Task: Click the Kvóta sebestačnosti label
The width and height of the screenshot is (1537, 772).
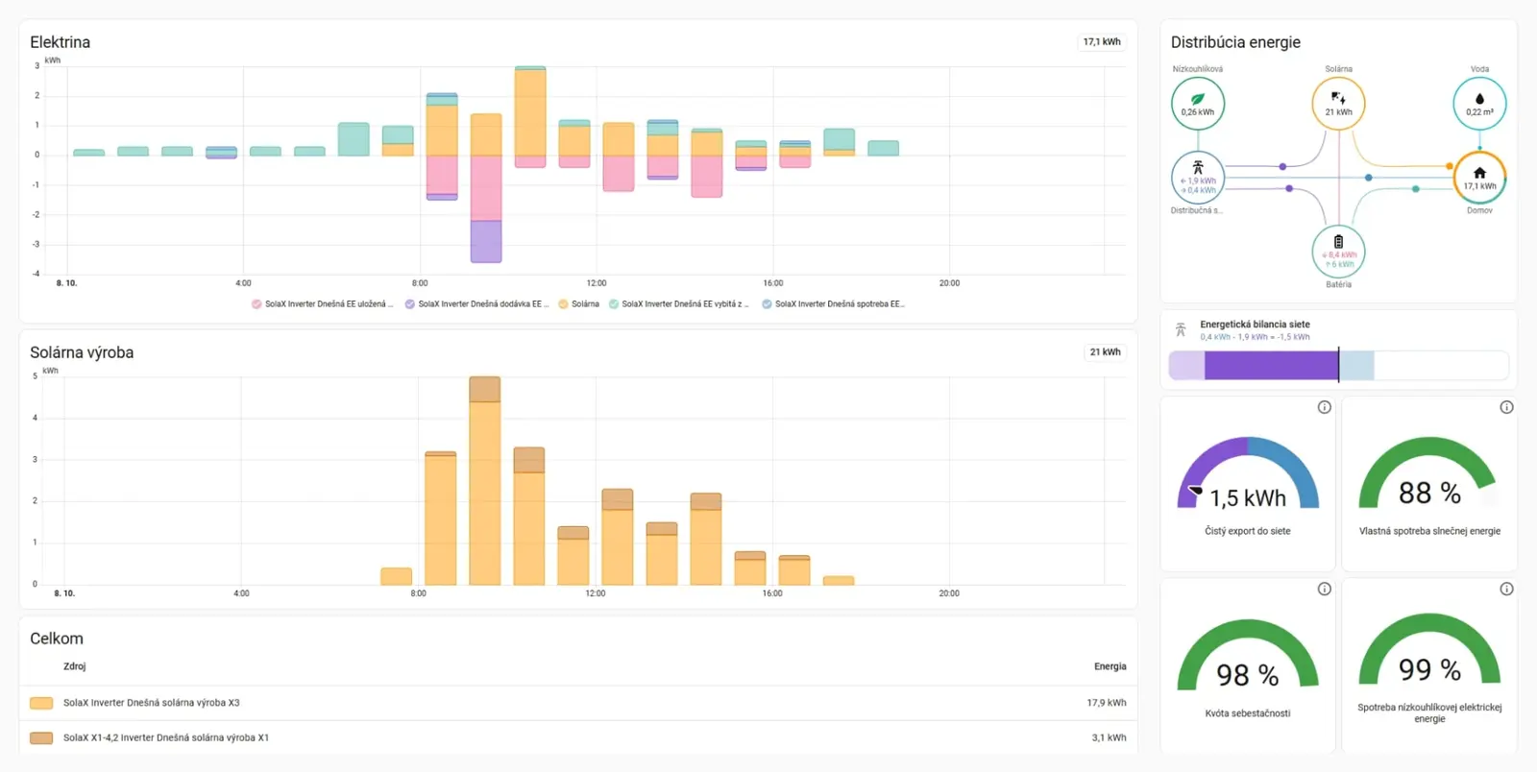Action: click(1248, 713)
